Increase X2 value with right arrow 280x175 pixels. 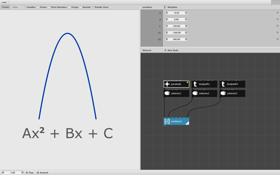point(186,39)
